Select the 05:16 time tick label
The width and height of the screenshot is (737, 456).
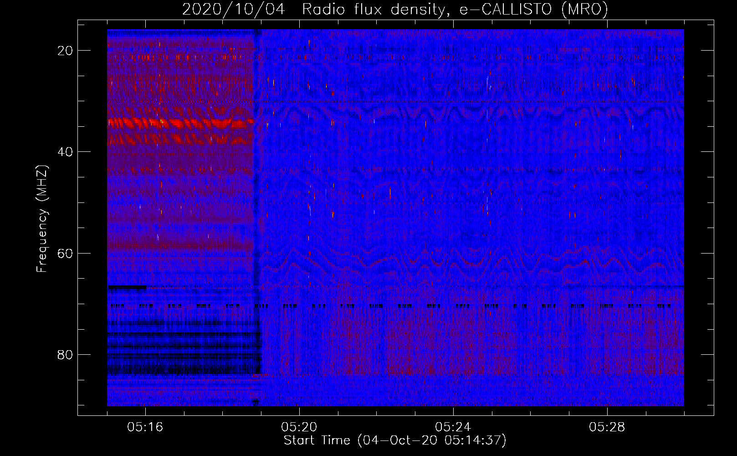pyautogui.click(x=145, y=427)
